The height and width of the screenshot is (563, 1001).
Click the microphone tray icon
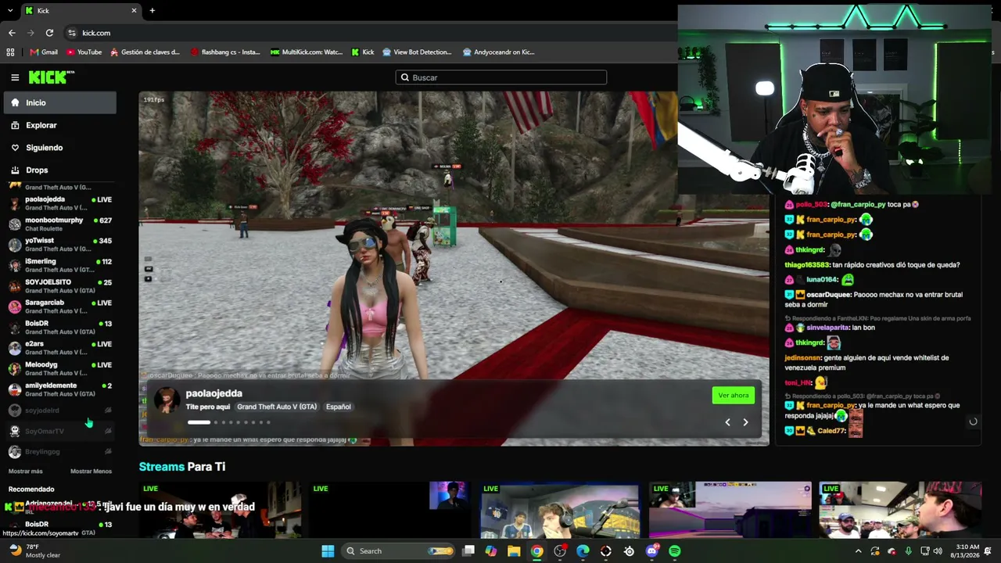pos(908,551)
